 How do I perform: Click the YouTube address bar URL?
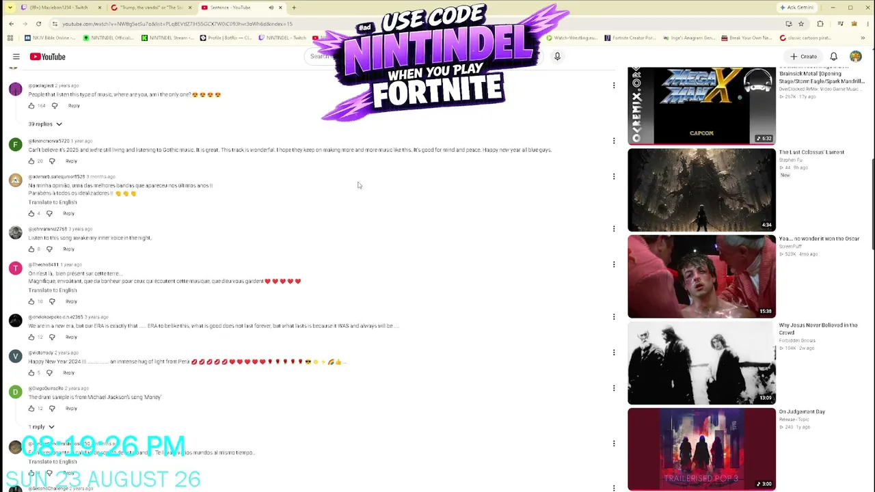[178, 24]
